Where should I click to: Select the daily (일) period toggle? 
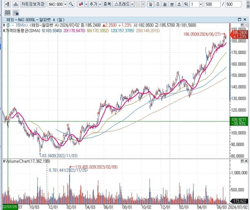coord(150,4)
